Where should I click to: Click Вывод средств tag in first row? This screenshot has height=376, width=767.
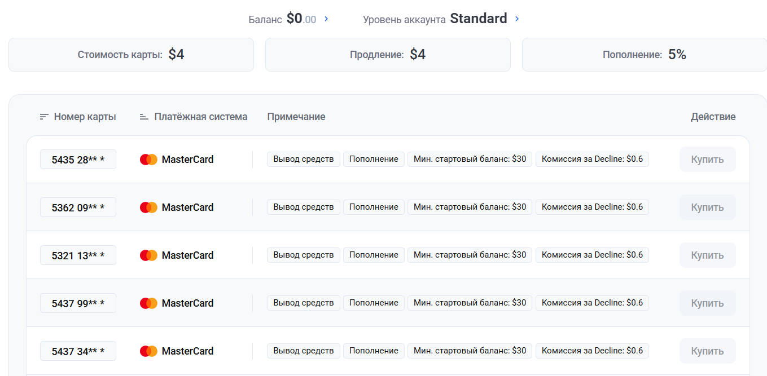(304, 159)
